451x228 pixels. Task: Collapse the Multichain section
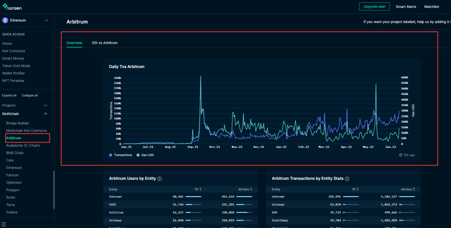[46, 114]
